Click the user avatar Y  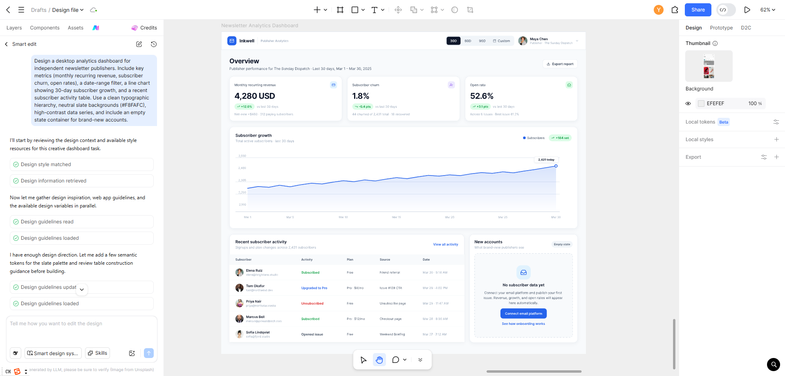659,10
